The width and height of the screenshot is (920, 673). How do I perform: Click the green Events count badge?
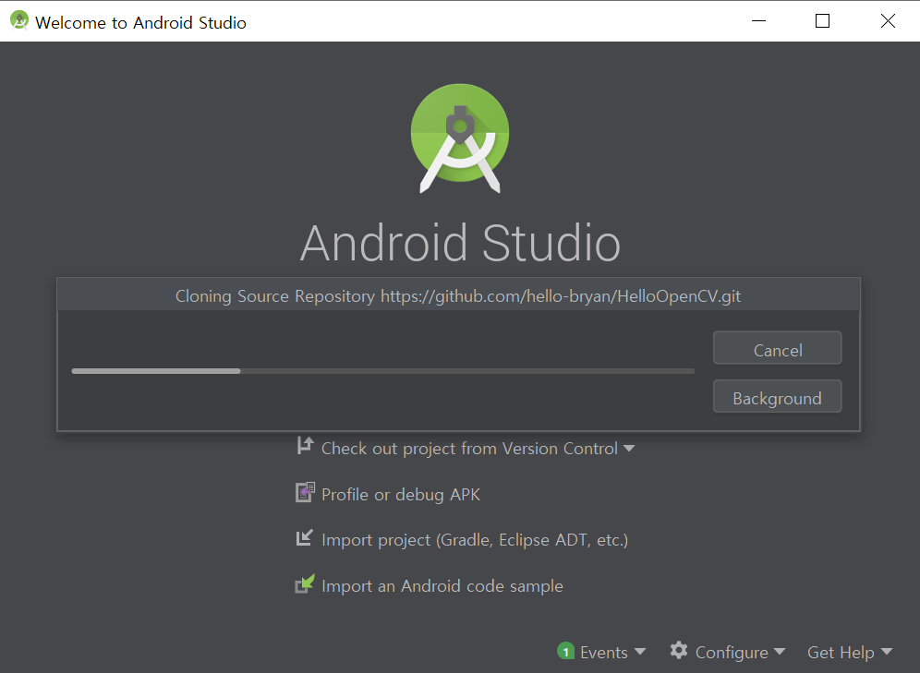[x=565, y=652]
